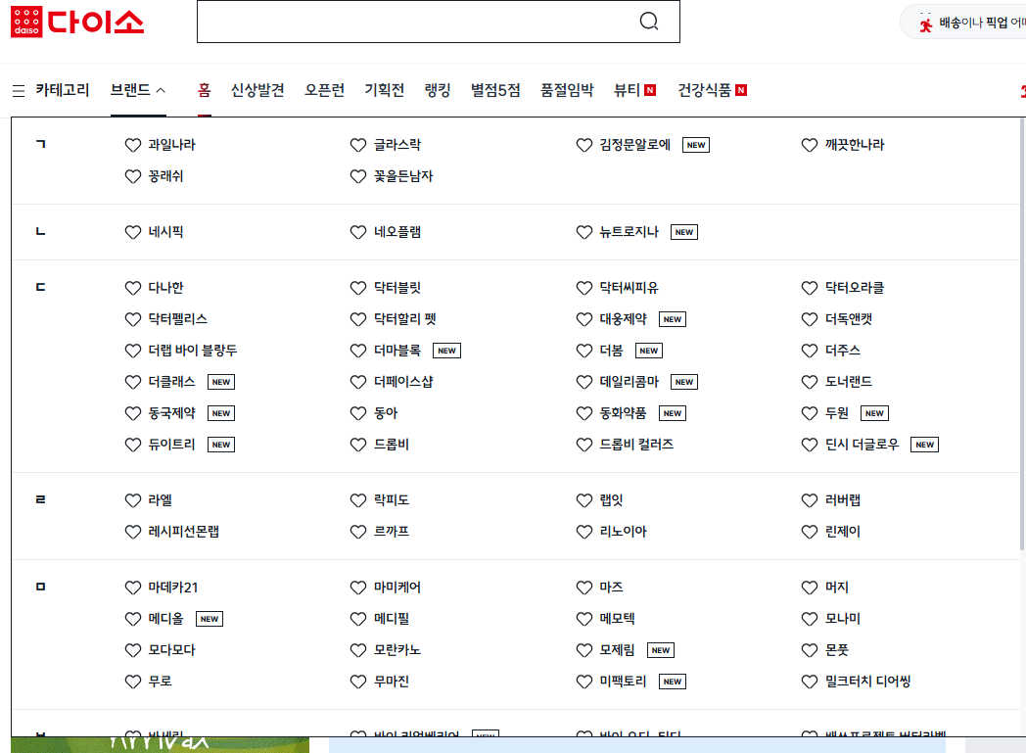
Task: Click heart icon for 딘시 더글로우
Action: 810,445
